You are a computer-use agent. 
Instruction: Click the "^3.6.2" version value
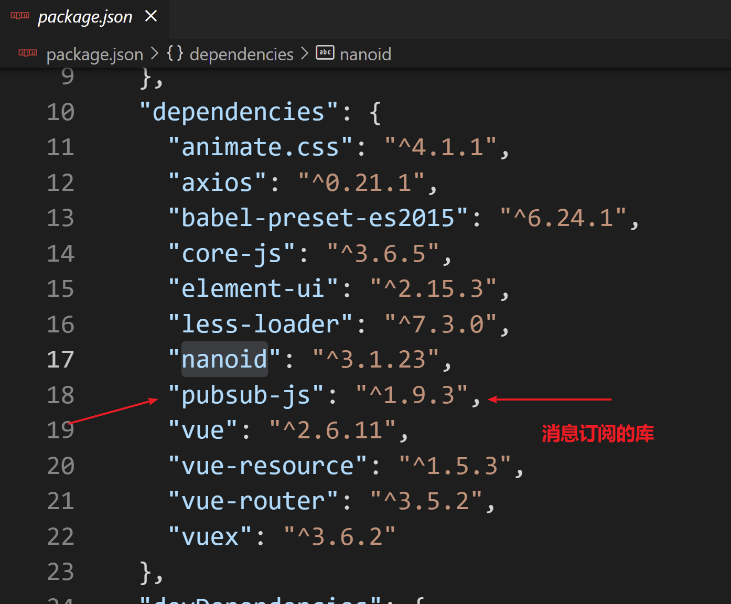click(x=340, y=537)
